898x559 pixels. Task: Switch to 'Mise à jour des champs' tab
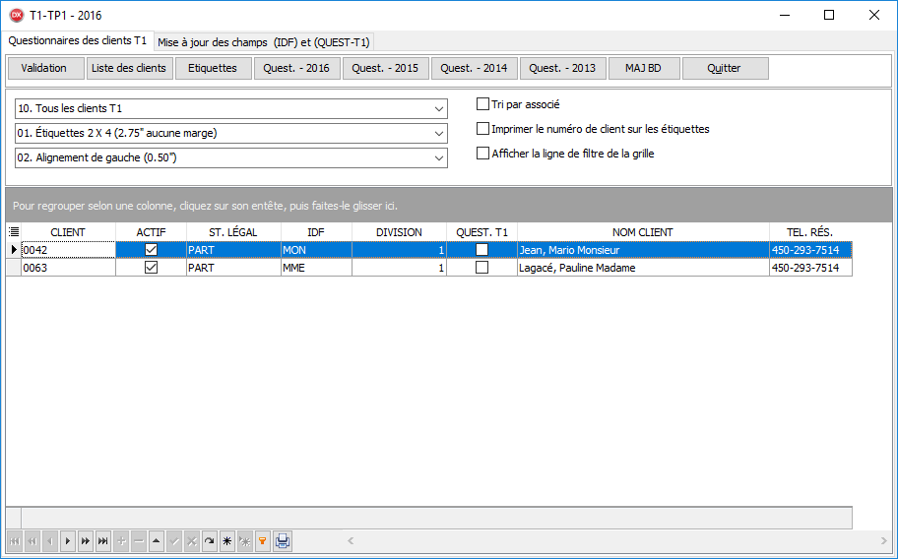click(263, 42)
